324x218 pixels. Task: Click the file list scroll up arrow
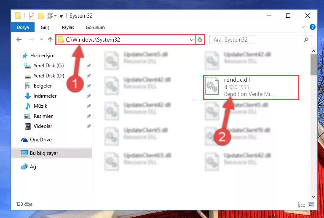coord(313,51)
